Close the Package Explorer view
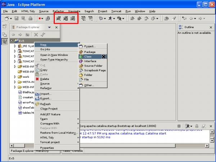Image resolution: width=216 pixels, height=162 pixels. click(57, 27)
